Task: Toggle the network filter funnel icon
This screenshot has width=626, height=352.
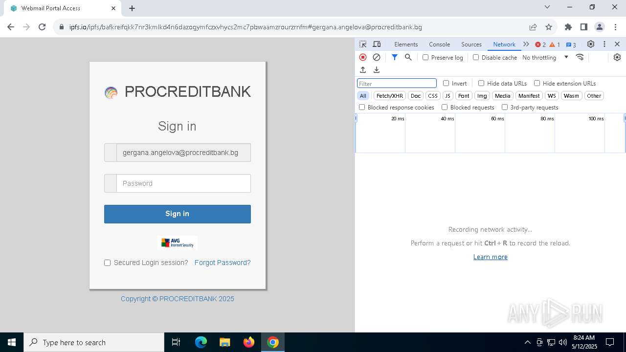Action: [395, 57]
